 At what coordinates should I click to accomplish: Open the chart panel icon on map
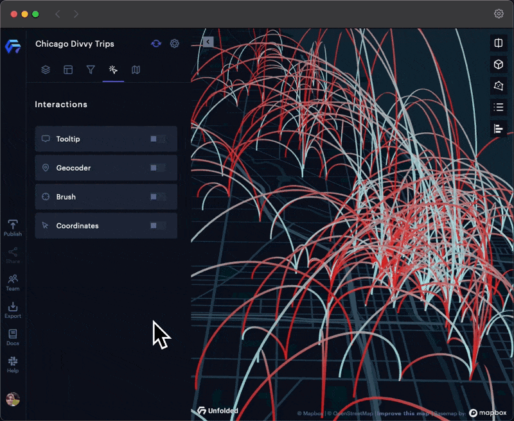[x=498, y=128]
